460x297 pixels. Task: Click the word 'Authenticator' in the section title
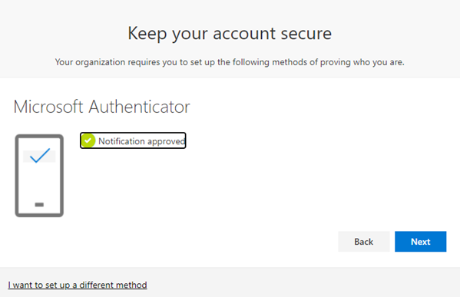(139, 107)
